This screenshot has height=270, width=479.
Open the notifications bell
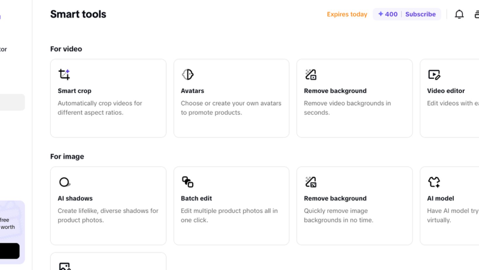click(x=459, y=14)
